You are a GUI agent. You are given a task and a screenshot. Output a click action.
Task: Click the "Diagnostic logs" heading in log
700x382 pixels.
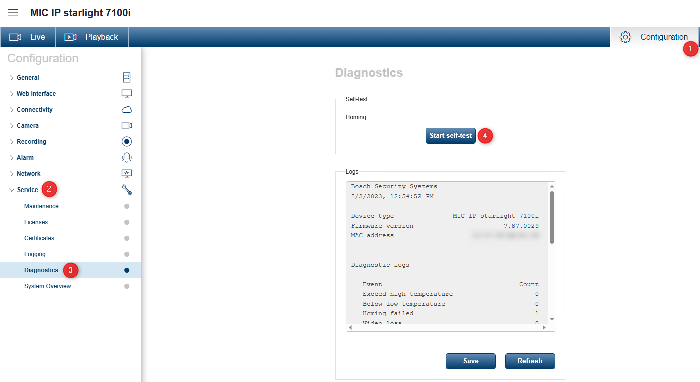tap(380, 265)
